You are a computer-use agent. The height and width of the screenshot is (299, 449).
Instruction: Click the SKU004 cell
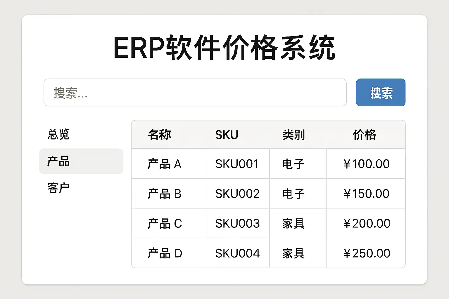(237, 253)
